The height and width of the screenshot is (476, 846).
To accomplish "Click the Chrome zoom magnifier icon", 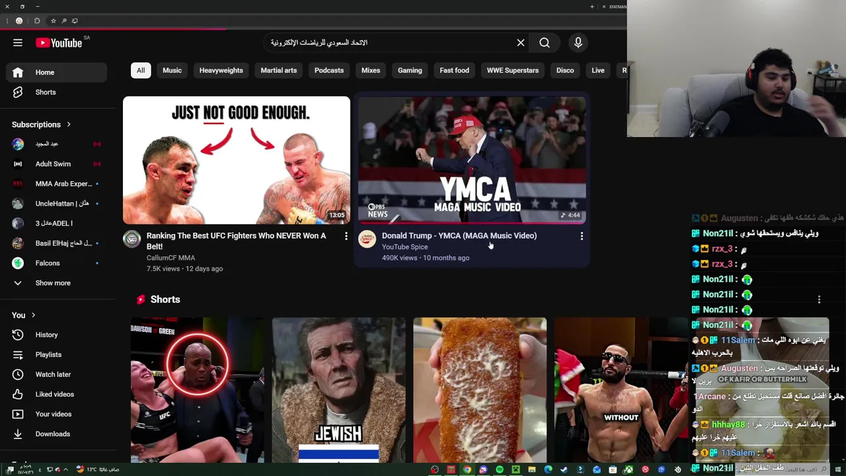I will 64,20.
